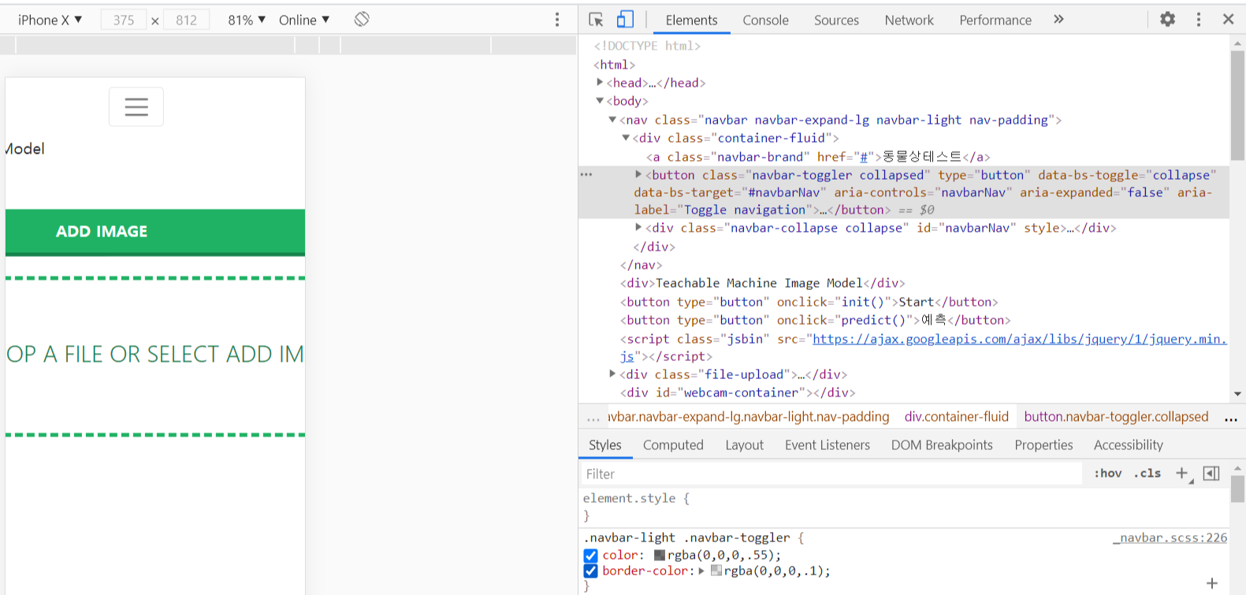Expand the head element node
The image size is (1246, 595).
600,82
